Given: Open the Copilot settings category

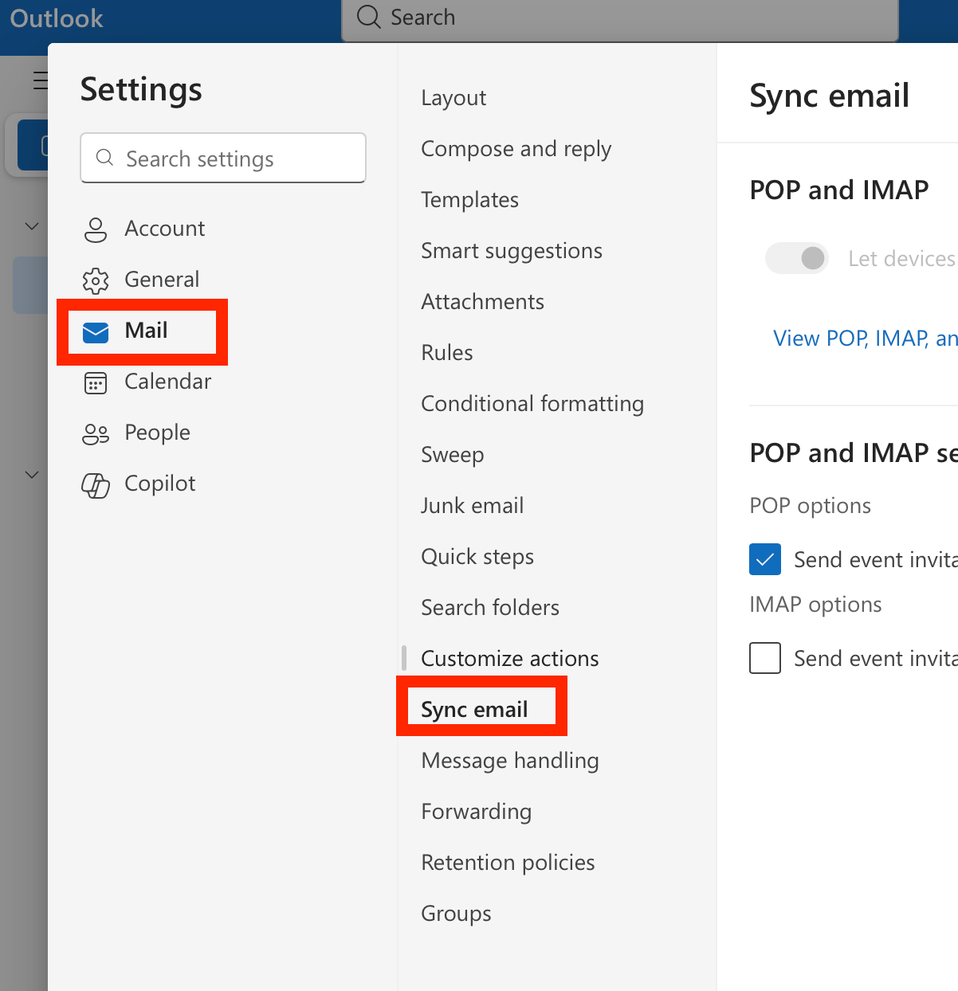Looking at the screenshot, I should coord(139,484).
